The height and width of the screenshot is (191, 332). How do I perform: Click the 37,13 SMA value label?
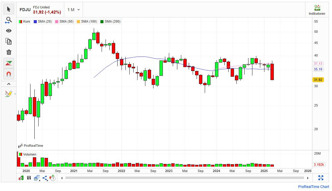[318, 63]
